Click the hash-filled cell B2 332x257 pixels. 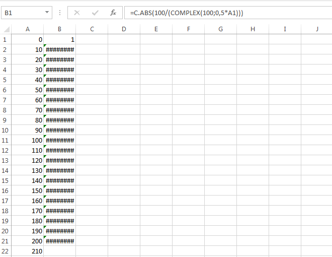coord(59,49)
